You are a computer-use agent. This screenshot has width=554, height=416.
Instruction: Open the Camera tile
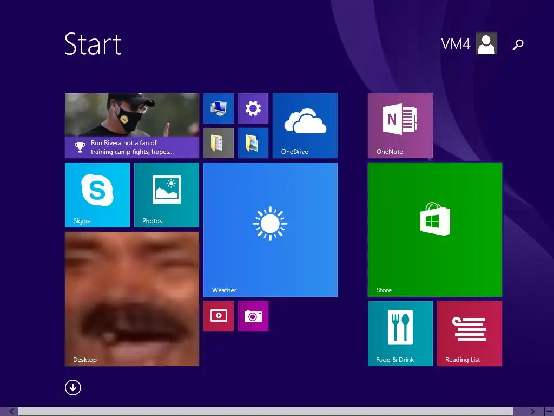pos(253,316)
